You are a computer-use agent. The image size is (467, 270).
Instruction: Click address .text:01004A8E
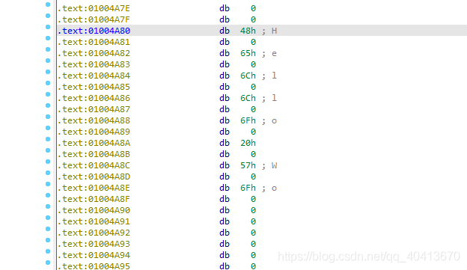[94, 188]
